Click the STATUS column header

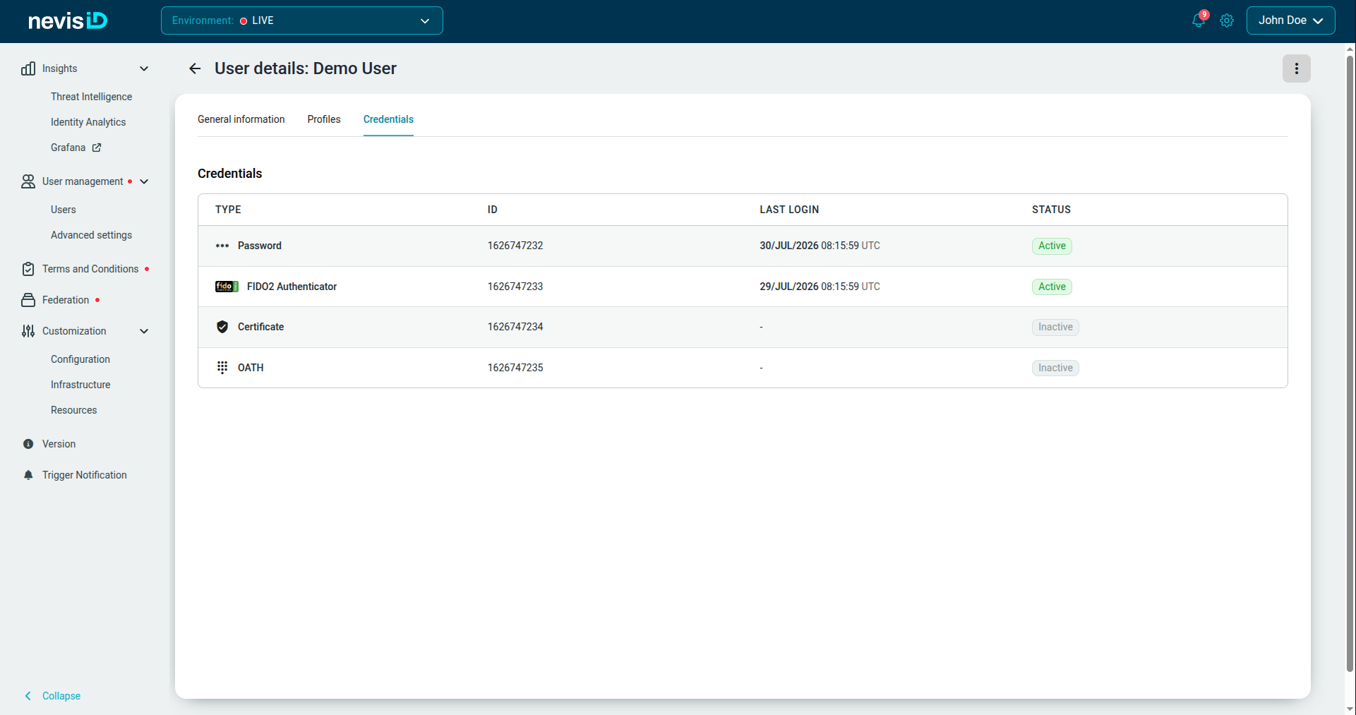point(1051,210)
